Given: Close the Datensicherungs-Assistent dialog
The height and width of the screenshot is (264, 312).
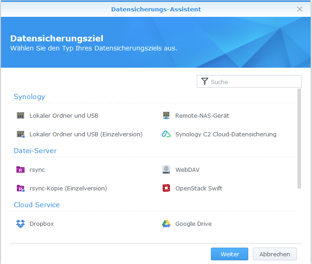Looking at the screenshot, I should tap(299, 9).
